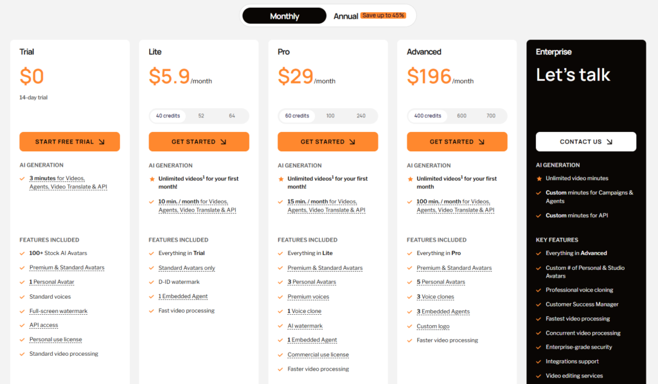Switch billing to Annual
The width and height of the screenshot is (658, 384).
click(346, 16)
